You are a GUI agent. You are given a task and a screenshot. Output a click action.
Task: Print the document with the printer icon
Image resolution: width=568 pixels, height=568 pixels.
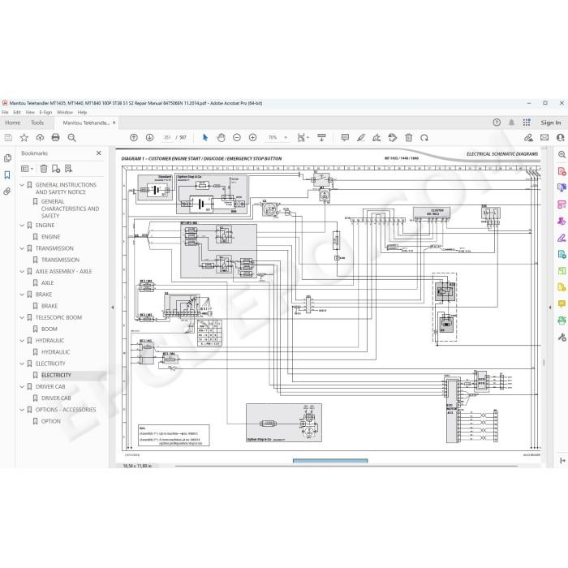[x=56, y=138]
